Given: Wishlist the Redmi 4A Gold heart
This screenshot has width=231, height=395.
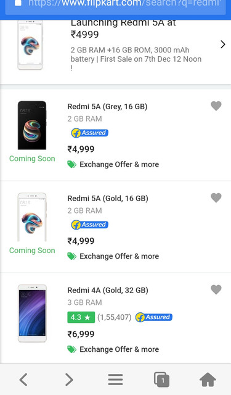Looking at the screenshot, I should (x=216, y=289).
